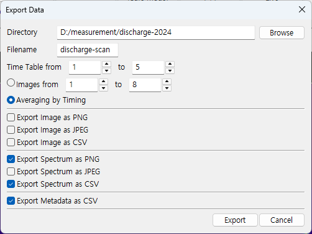The height and width of the screenshot is (234, 312).
Task: Enable Export Image as CSV
Action: [11, 143]
